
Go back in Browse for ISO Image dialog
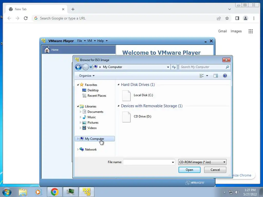[78, 67]
